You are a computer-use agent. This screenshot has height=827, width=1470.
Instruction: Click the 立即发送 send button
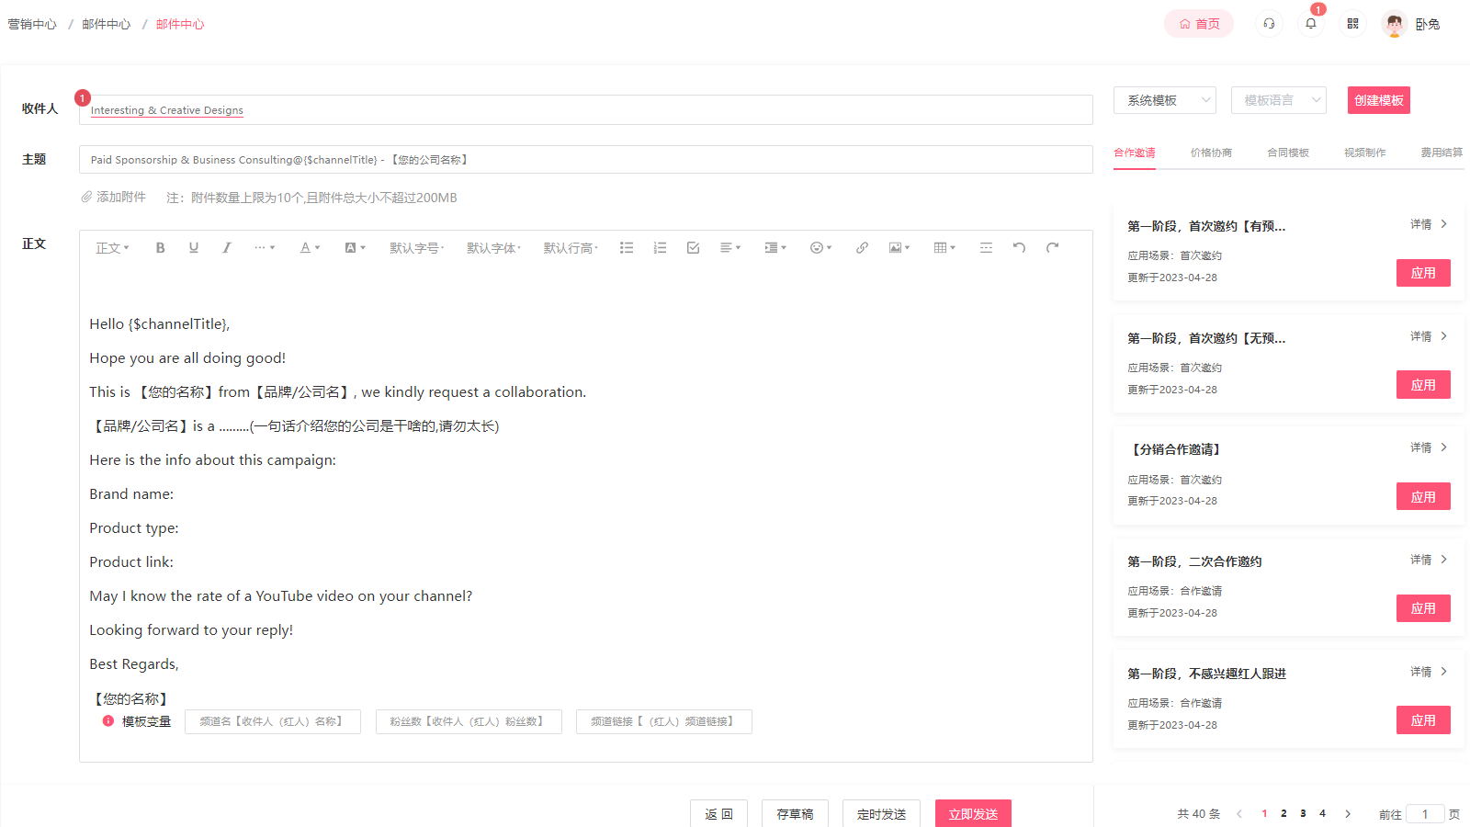tap(972, 813)
